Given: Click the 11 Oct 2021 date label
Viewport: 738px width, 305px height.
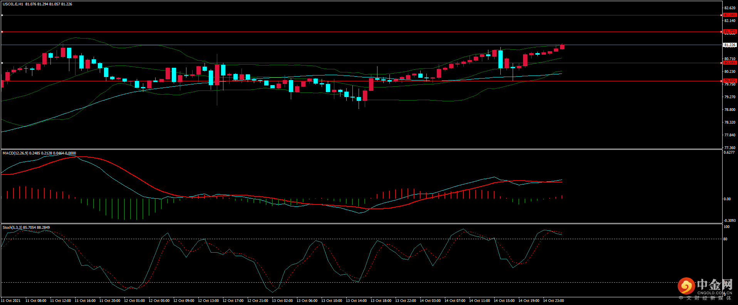Looking at the screenshot, I should tap(11, 301).
